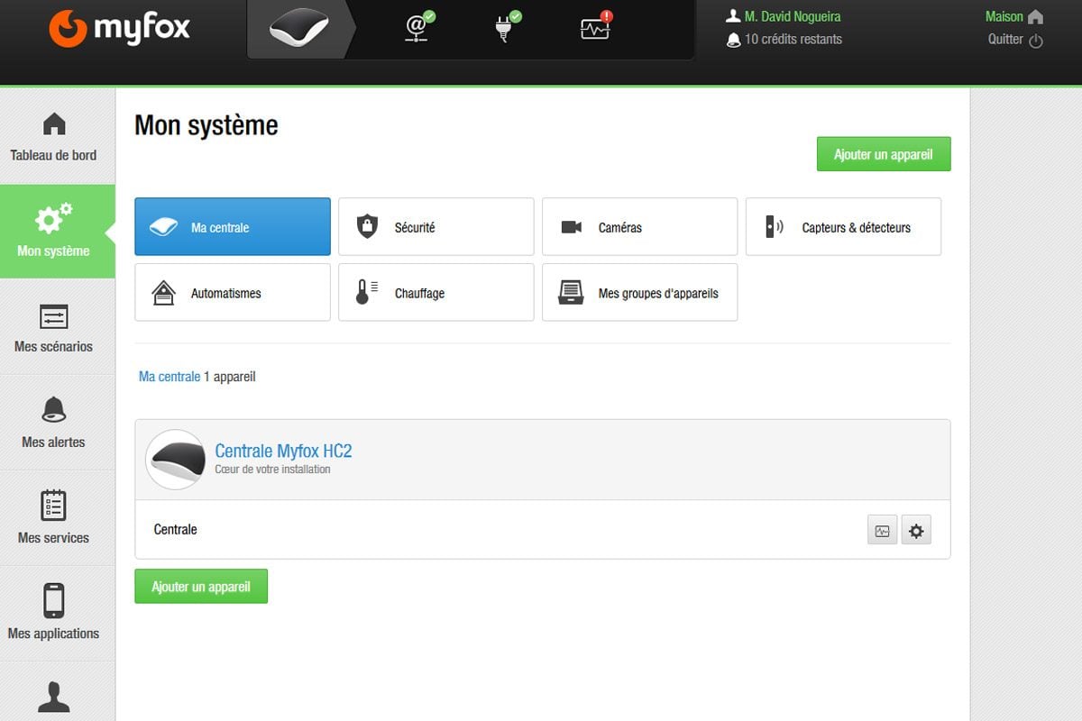Click the Maison link
This screenshot has width=1082, height=721.
[x=1004, y=17]
